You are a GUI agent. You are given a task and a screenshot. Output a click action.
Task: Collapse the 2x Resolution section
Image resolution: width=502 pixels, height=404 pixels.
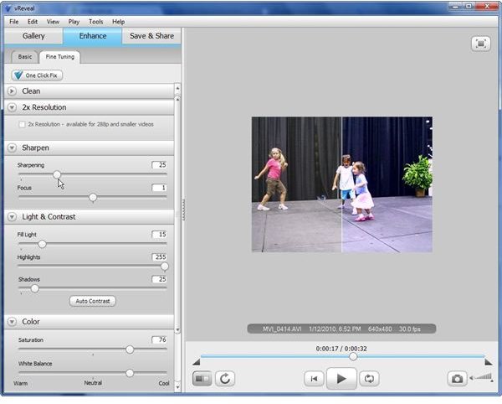pyautogui.click(x=12, y=107)
